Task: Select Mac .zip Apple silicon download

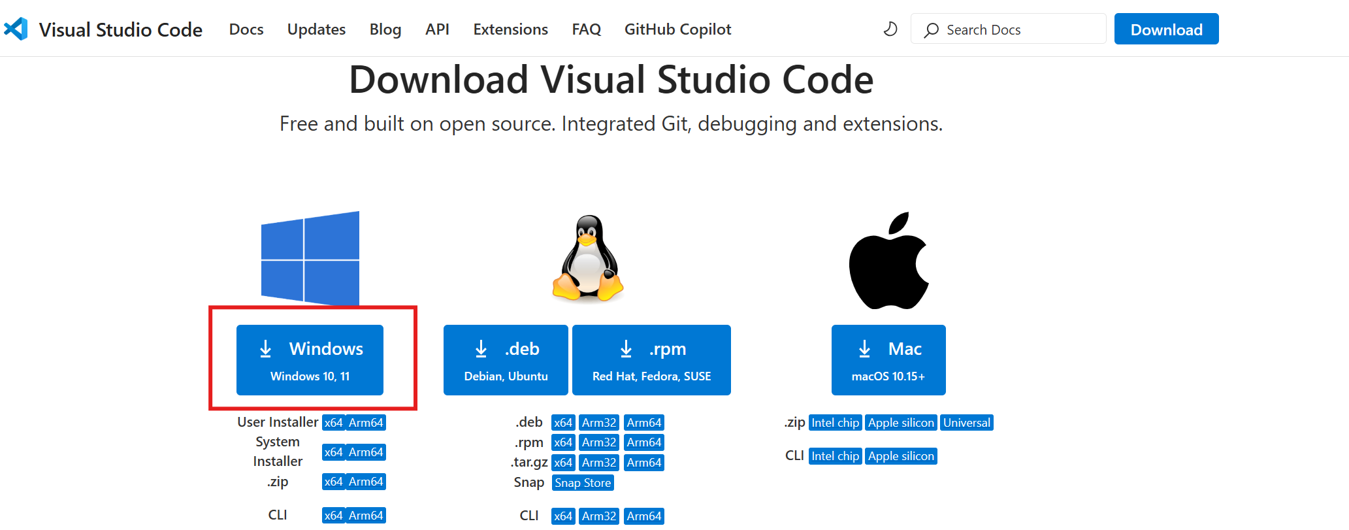Action: [x=901, y=423]
